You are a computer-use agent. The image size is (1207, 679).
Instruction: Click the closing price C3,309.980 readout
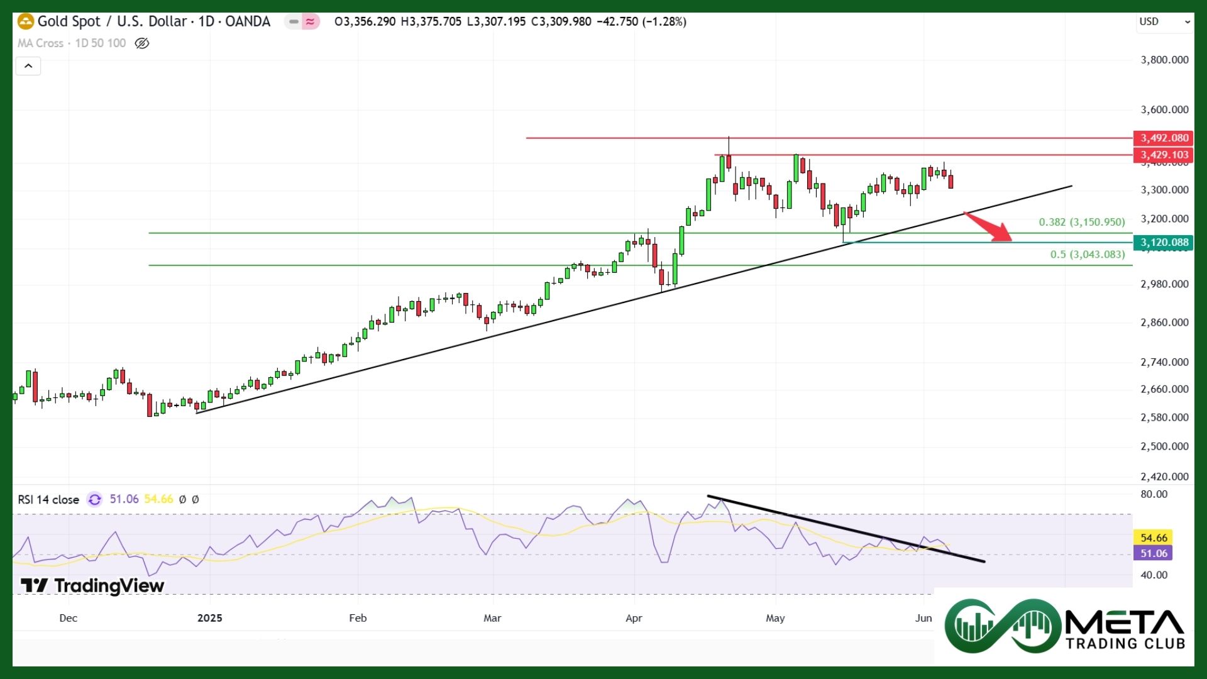[561, 21]
